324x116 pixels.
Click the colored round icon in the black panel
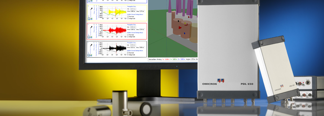pos(91,55)
